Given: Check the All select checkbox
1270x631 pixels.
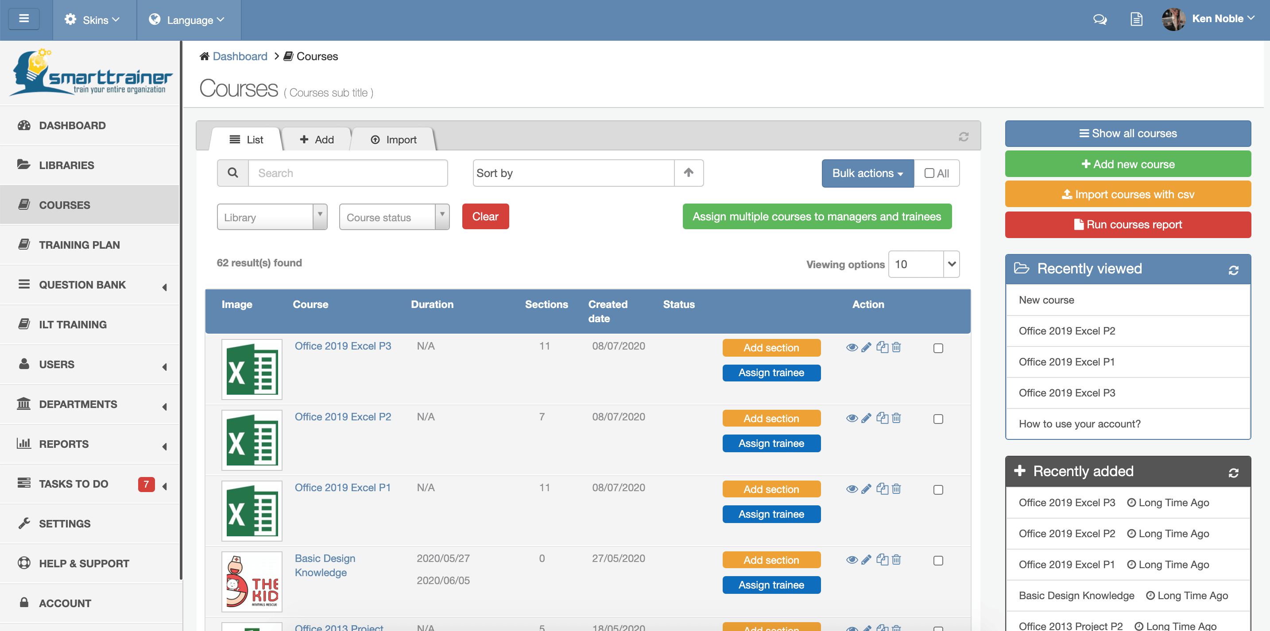Looking at the screenshot, I should tap(929, 173).
